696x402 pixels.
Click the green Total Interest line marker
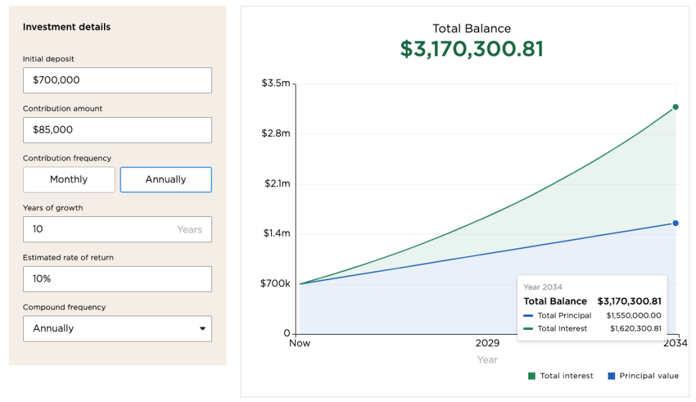pos(528,329)
